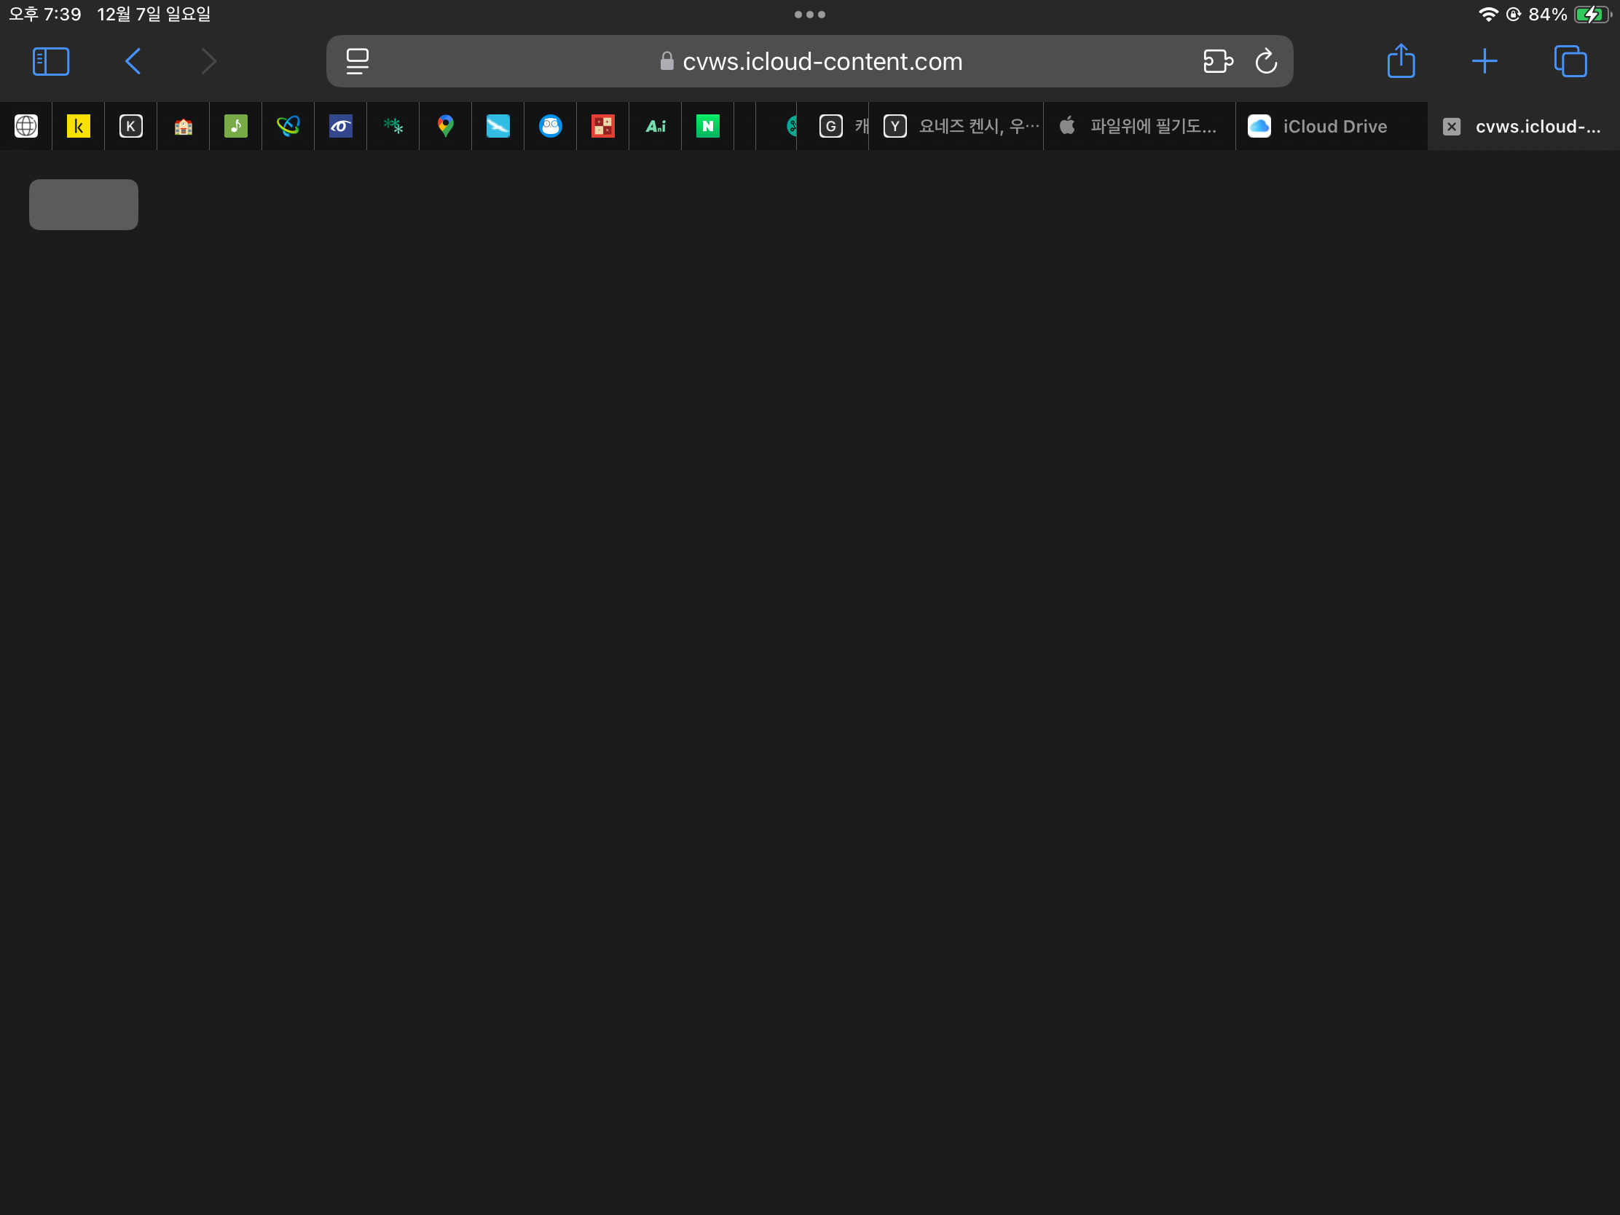
Task: Open the green Naver N pinned tab
Action: click(707, 127)
